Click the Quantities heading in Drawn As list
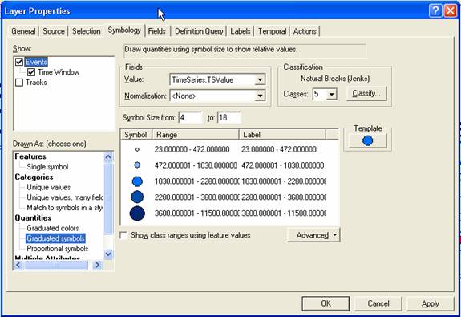This screenshot has height=317, width=461. click(33, 217)
